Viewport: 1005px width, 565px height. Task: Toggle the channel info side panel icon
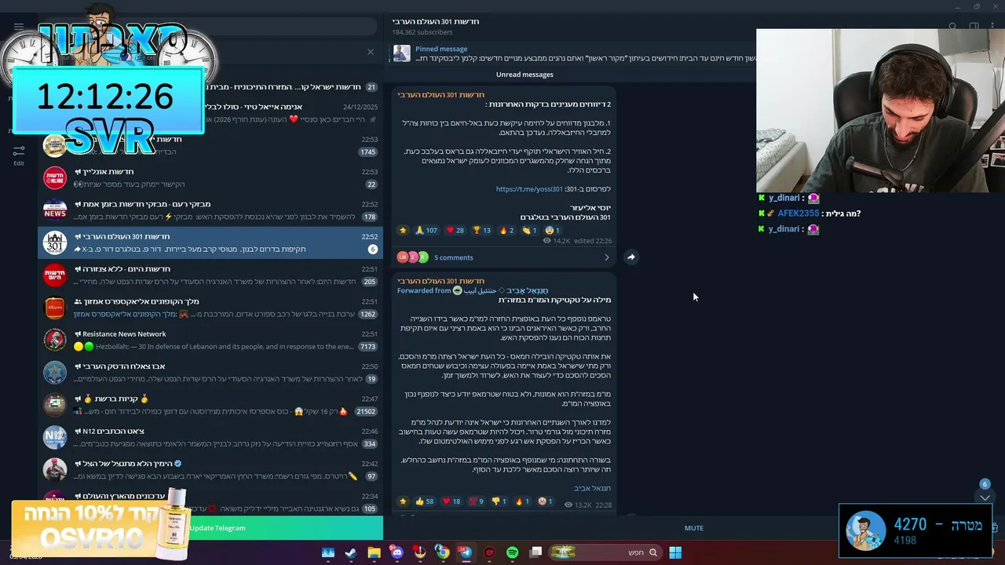point(974,26)
